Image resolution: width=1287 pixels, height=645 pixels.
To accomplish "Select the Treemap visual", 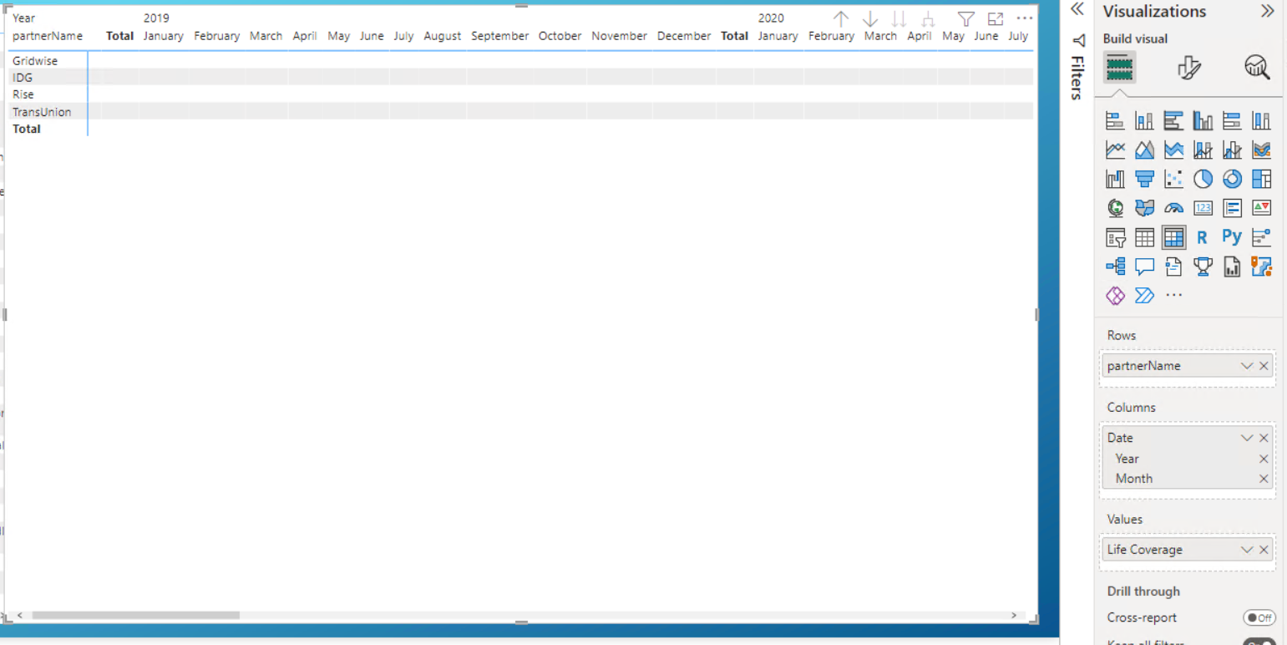I will pyautogui.click(x=1261, y=179).
